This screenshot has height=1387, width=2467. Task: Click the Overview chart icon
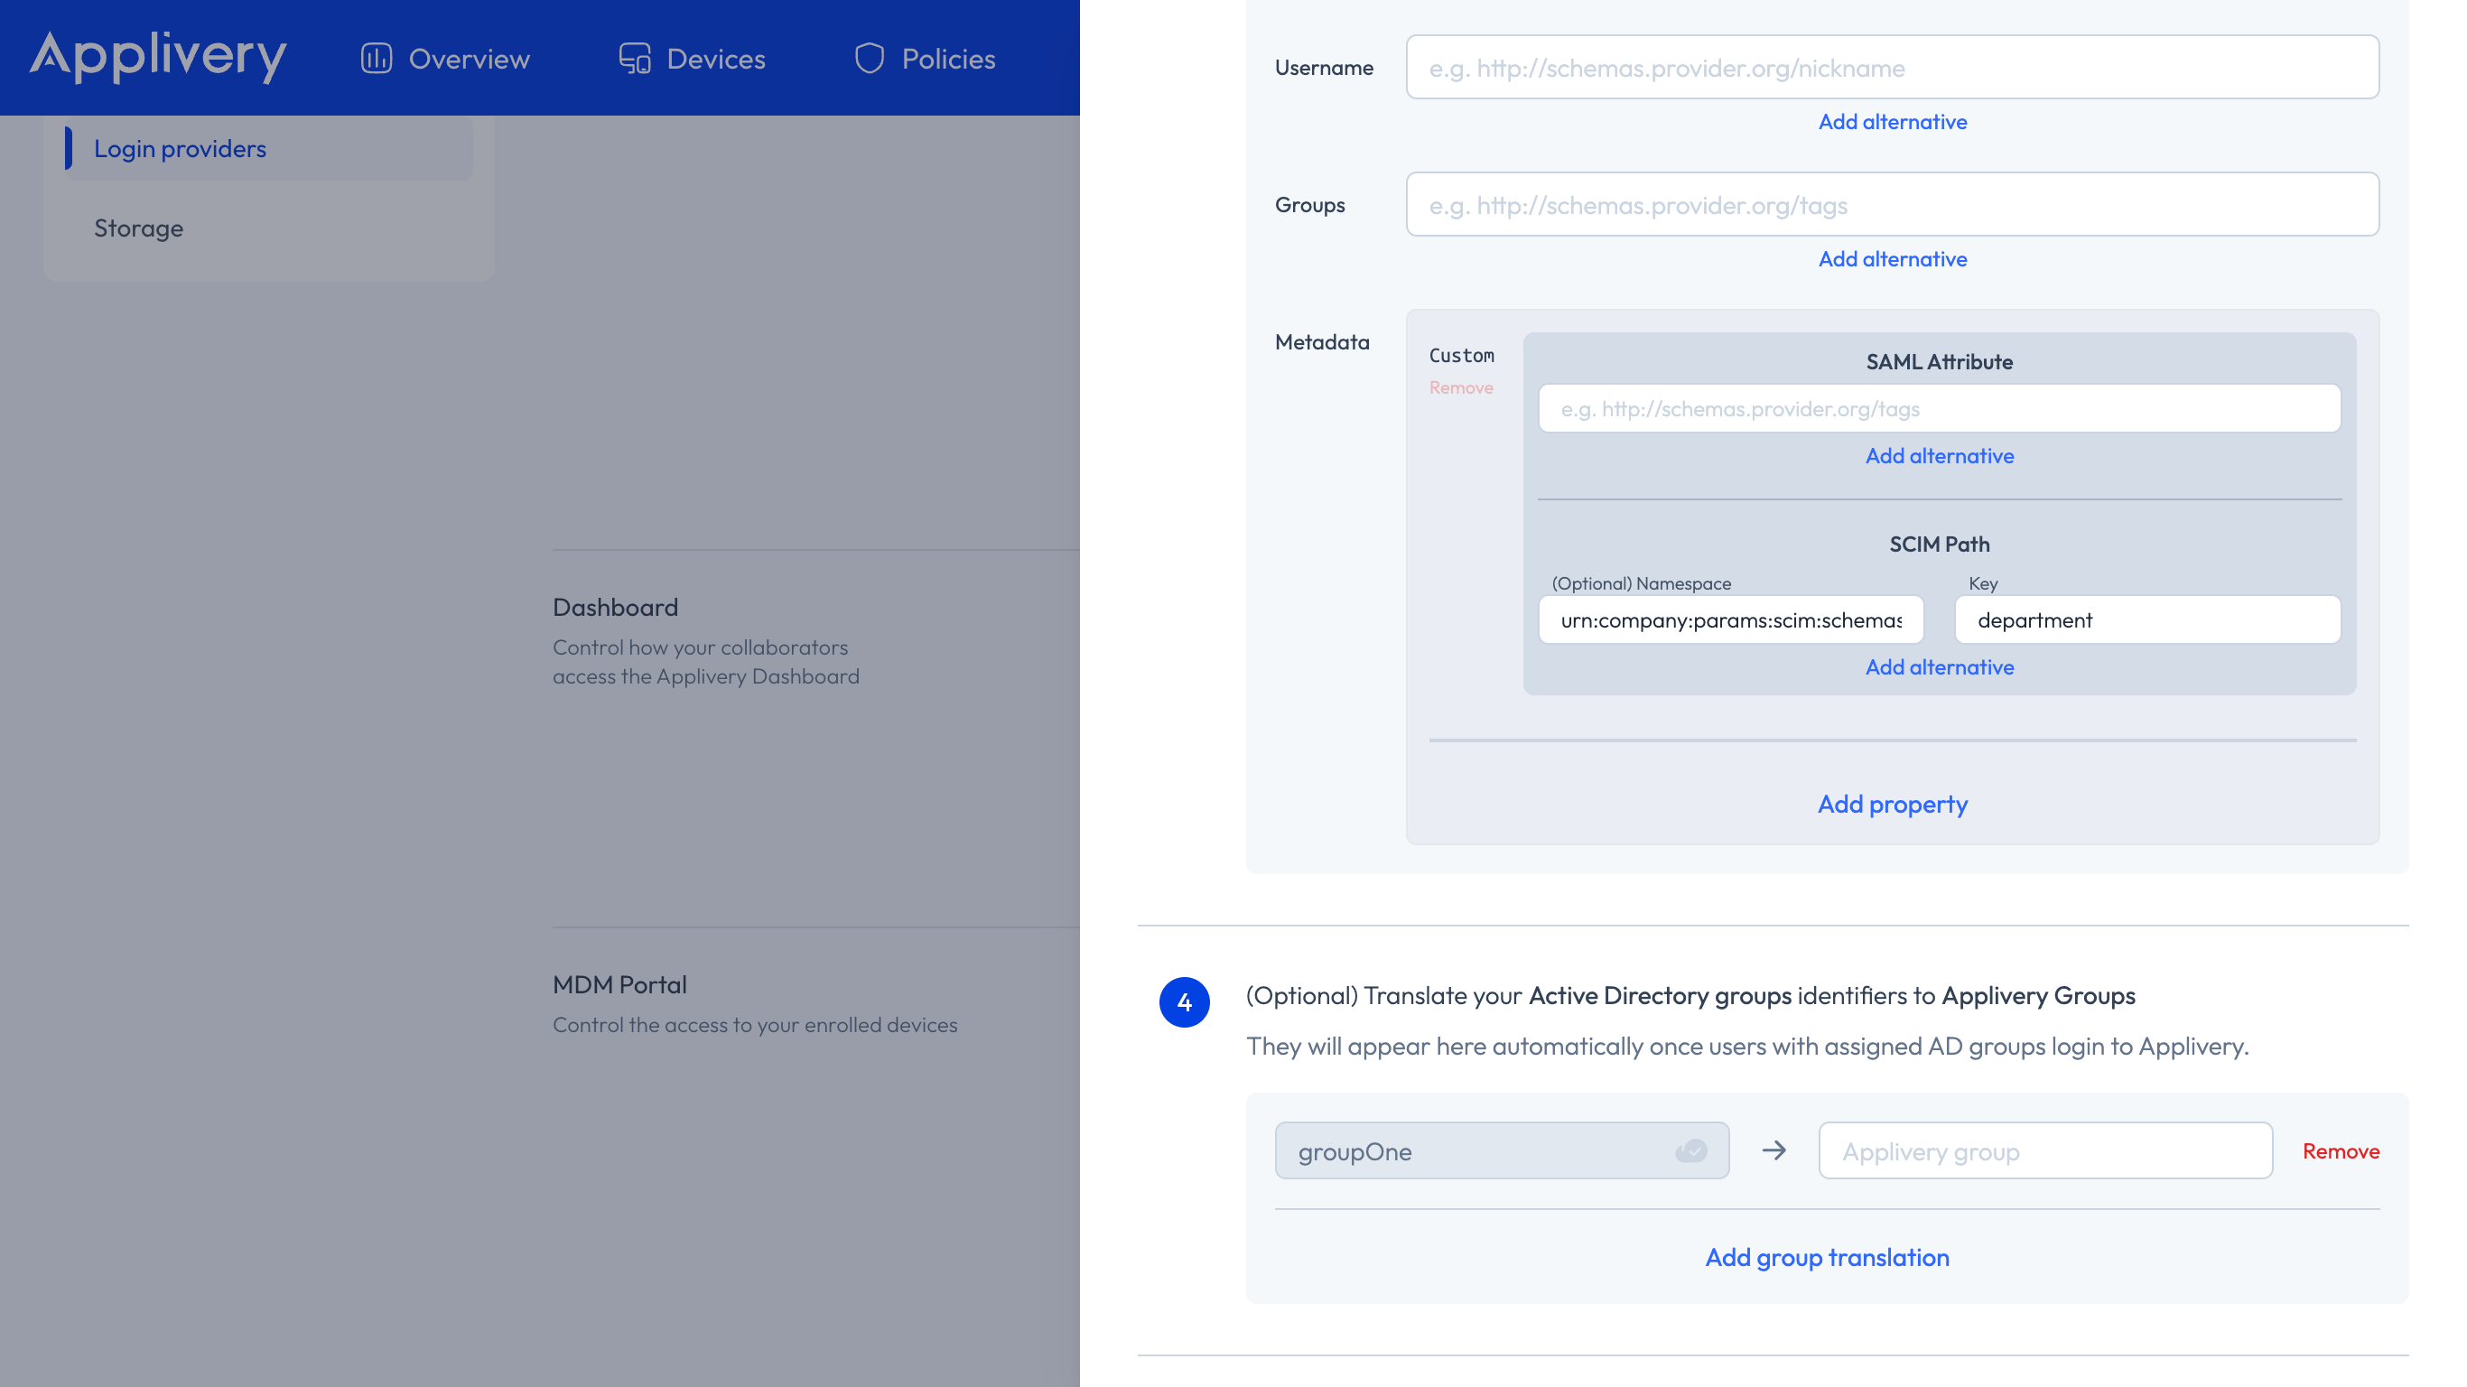point(377,59)
